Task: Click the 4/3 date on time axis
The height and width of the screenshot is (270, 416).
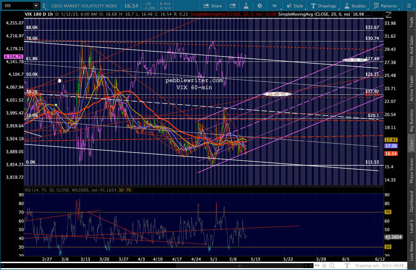Action: click(141, 259)
